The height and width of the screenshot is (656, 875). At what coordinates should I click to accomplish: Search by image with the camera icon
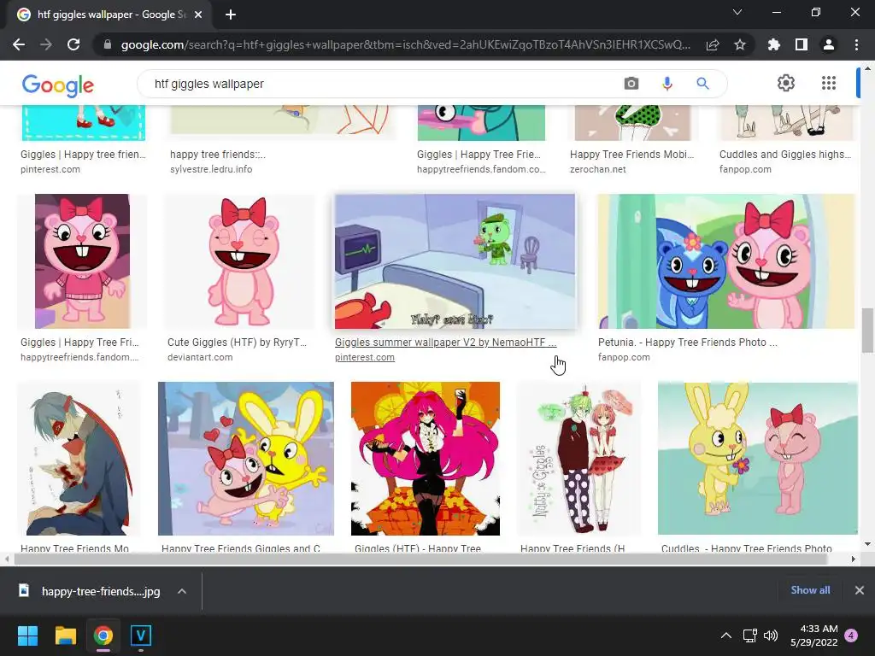point(631,84)
